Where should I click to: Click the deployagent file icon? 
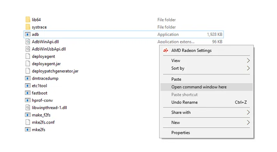pos(28,57)
